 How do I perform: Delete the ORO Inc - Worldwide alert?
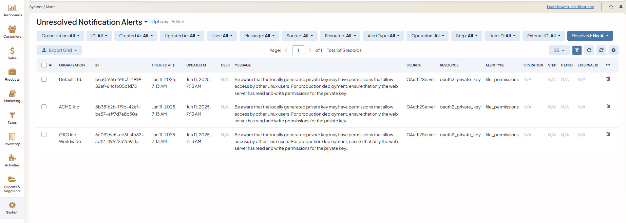608,134
